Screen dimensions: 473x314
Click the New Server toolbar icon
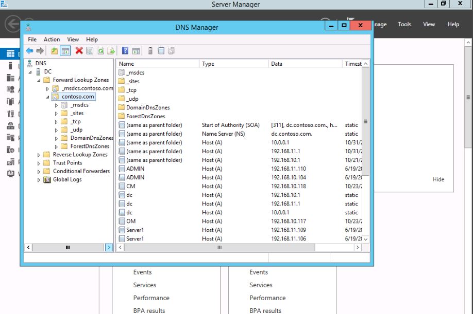click(x=150, y=51)
